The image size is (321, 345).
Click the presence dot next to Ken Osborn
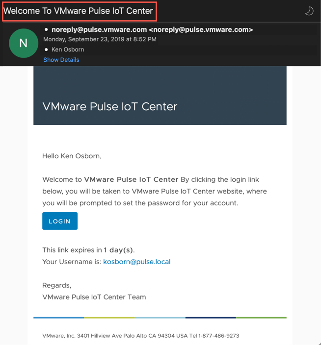46,49
